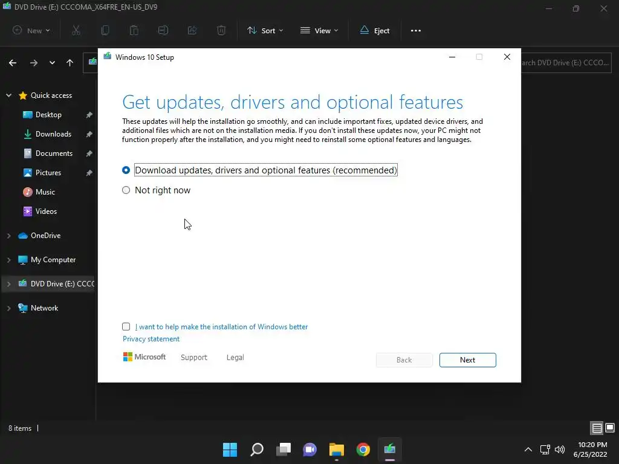Image resolution: width=619 pixels, height=464 pixels.
Task: Open the Support link in Setup
Action: [194, 358]
